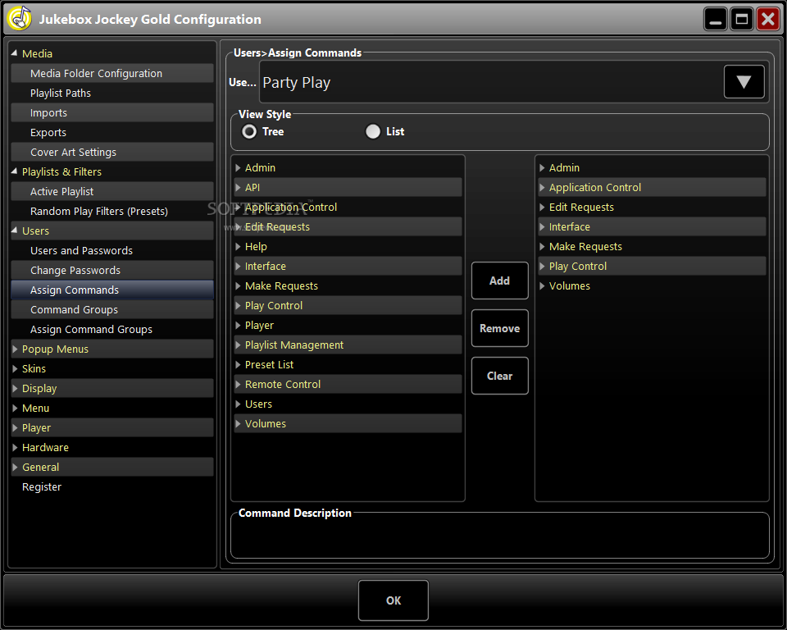Open Assign Command Groups page
787x630 pixels.
(x=112, y=330)
